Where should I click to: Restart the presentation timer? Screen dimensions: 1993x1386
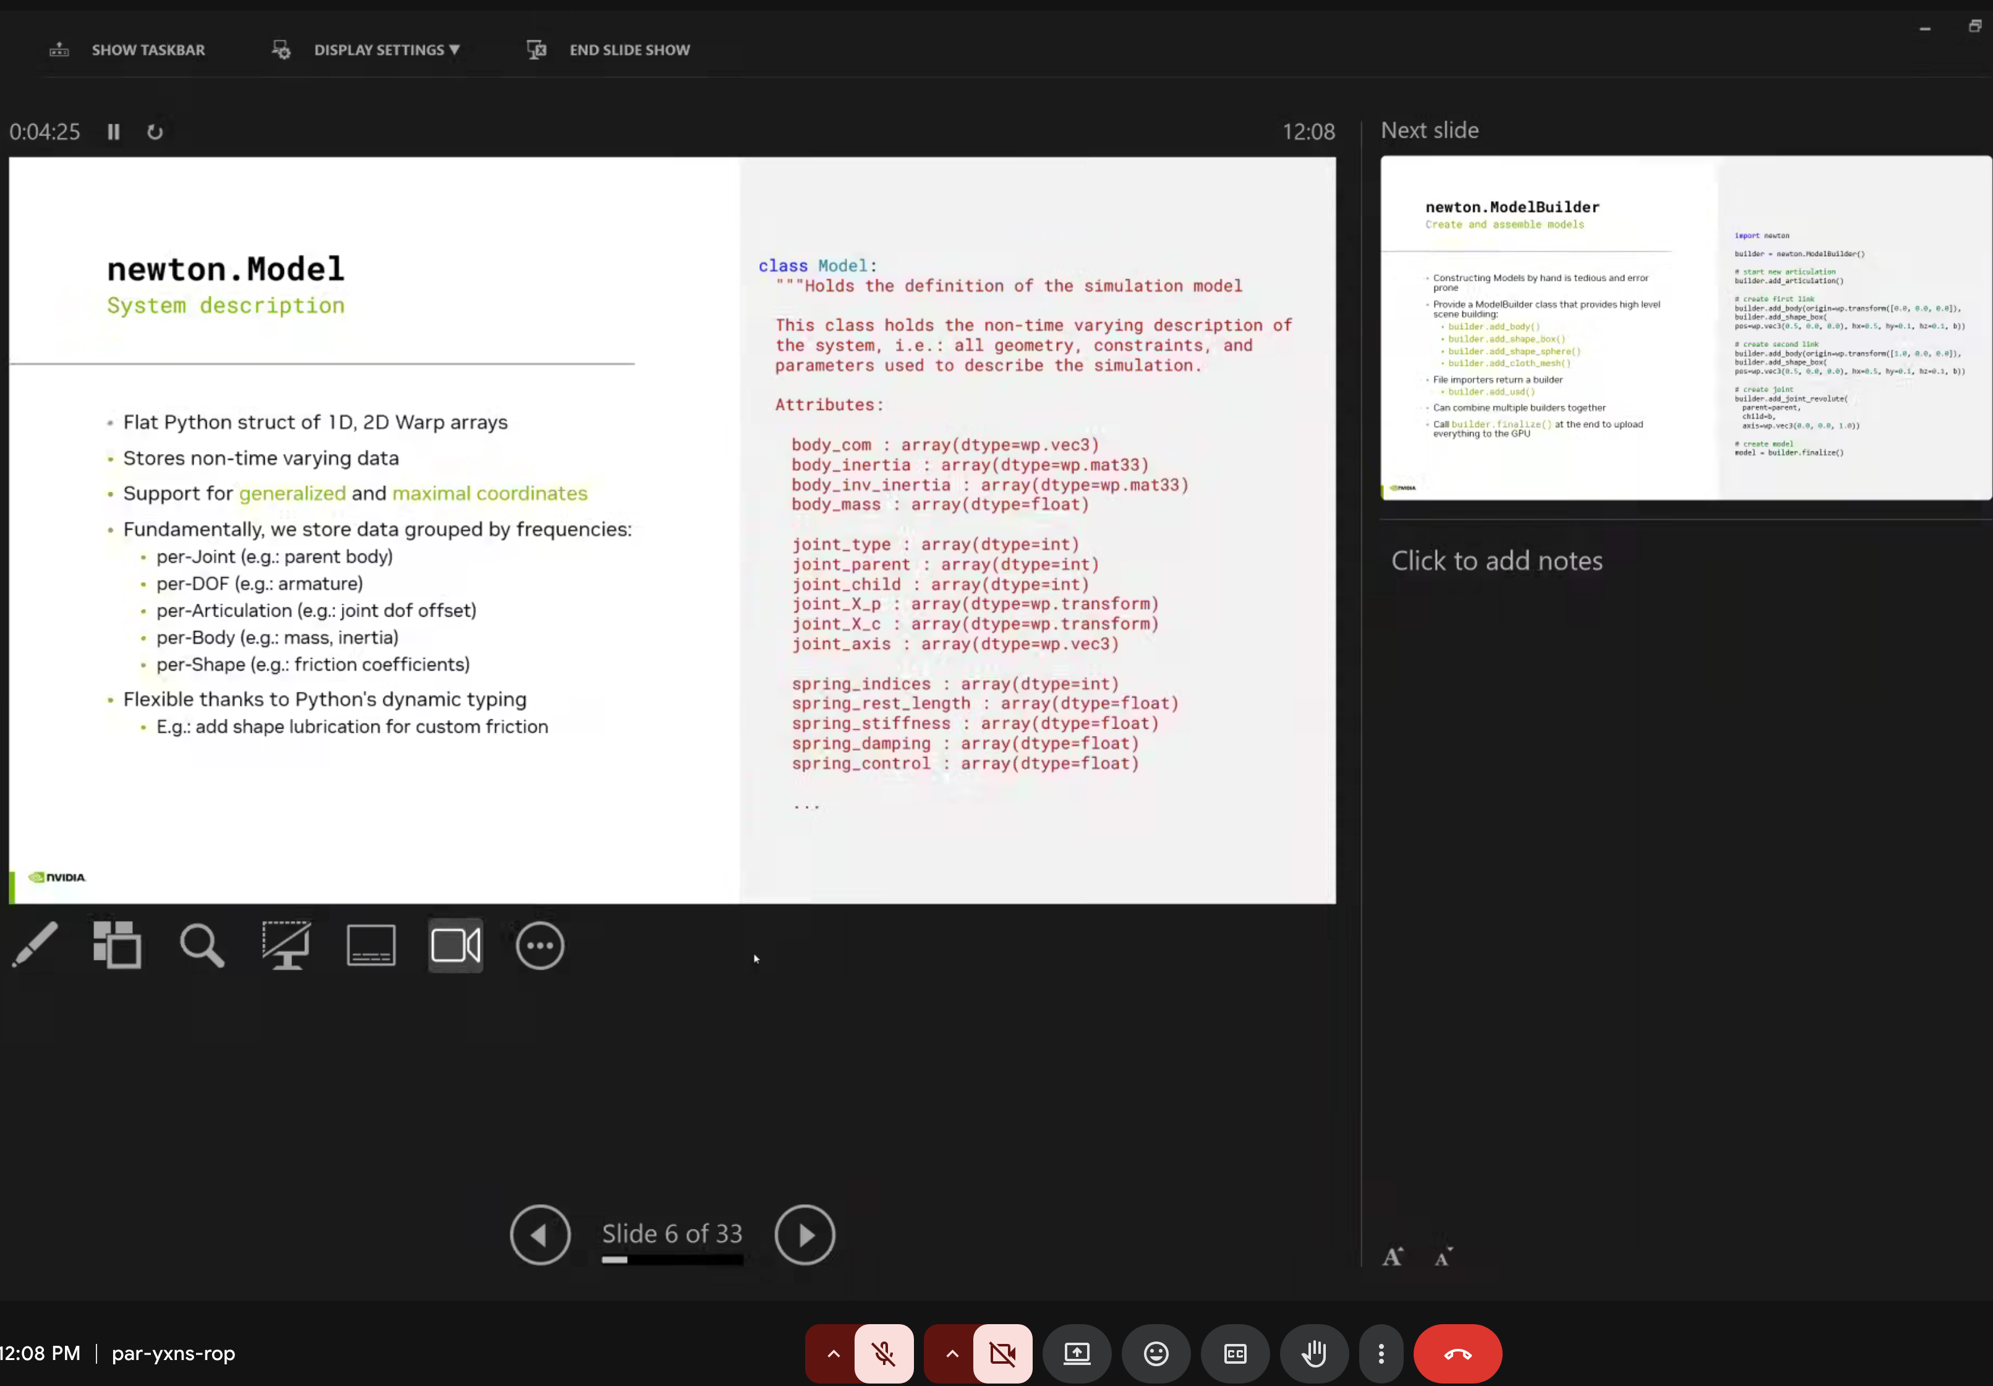155,132
